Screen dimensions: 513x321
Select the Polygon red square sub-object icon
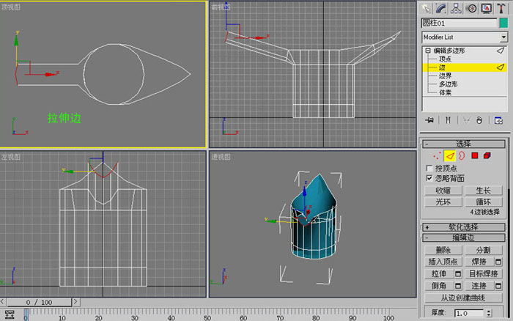475,156
